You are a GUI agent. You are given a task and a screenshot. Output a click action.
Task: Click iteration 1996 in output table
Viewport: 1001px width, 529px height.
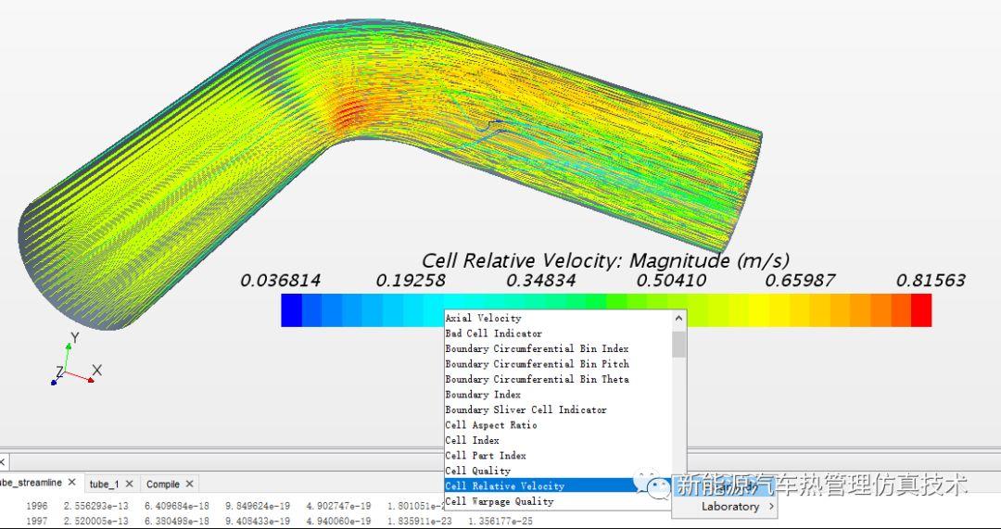[x=36, y=506]
